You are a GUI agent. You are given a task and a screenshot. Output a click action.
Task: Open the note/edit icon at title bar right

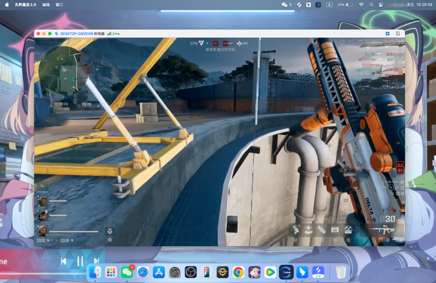[x=398, y=34]
